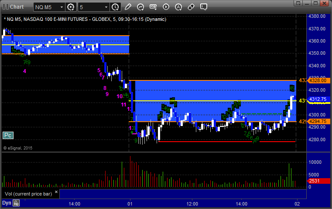
Task: Click the chart title NQ M5 NASDAQ text
Action: click(x=85, y=19)
